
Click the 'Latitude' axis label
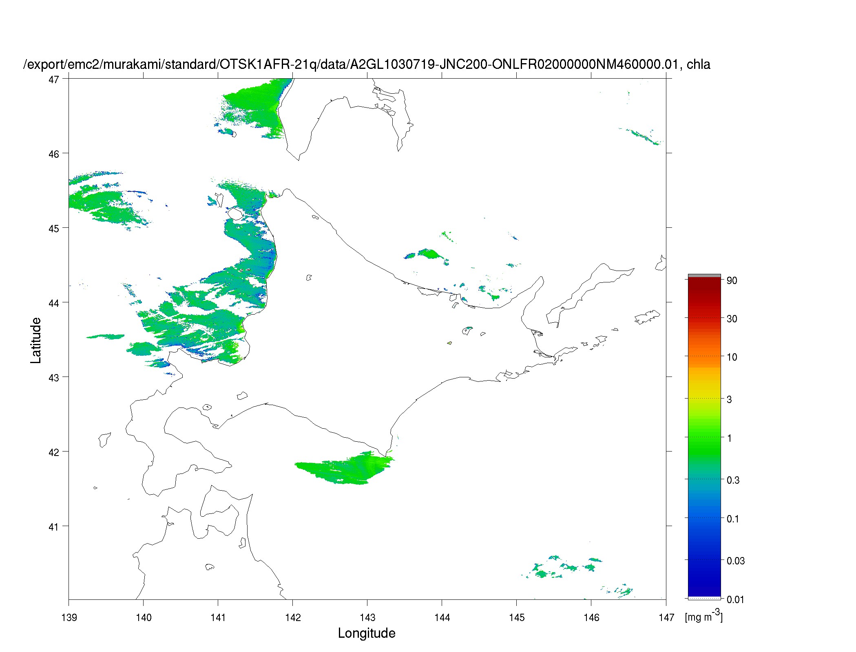pos(36,340)
